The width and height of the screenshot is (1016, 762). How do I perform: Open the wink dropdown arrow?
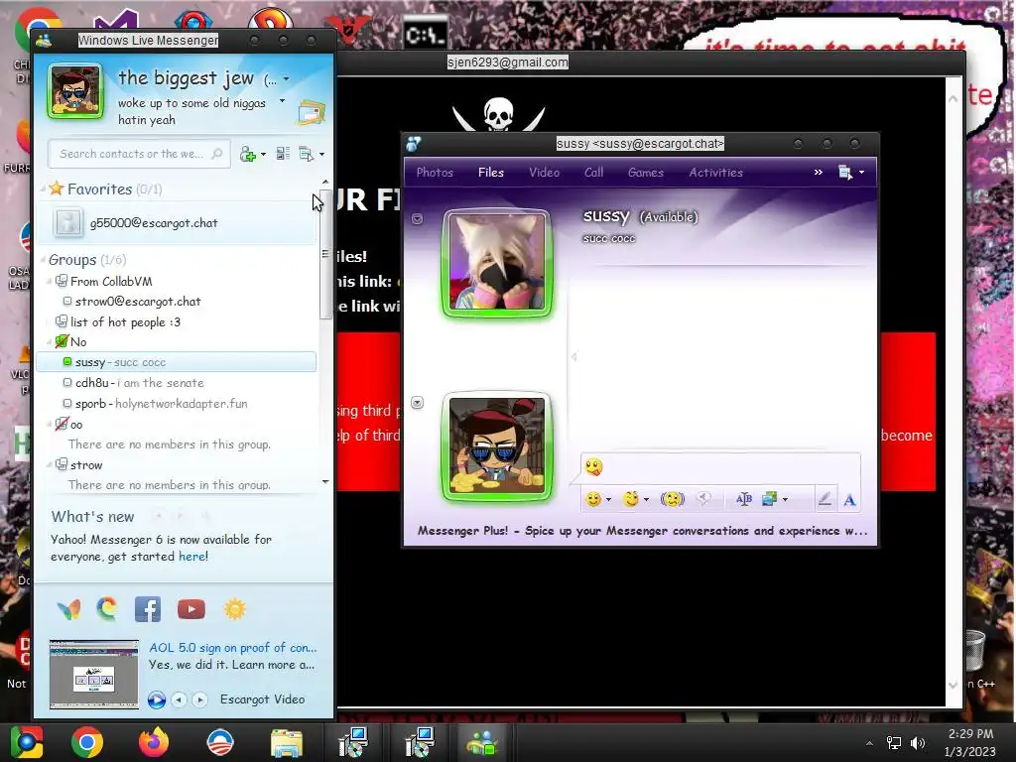[646, 500]
